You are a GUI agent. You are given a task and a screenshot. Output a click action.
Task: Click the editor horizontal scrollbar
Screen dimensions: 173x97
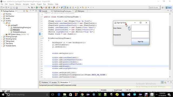106,79
